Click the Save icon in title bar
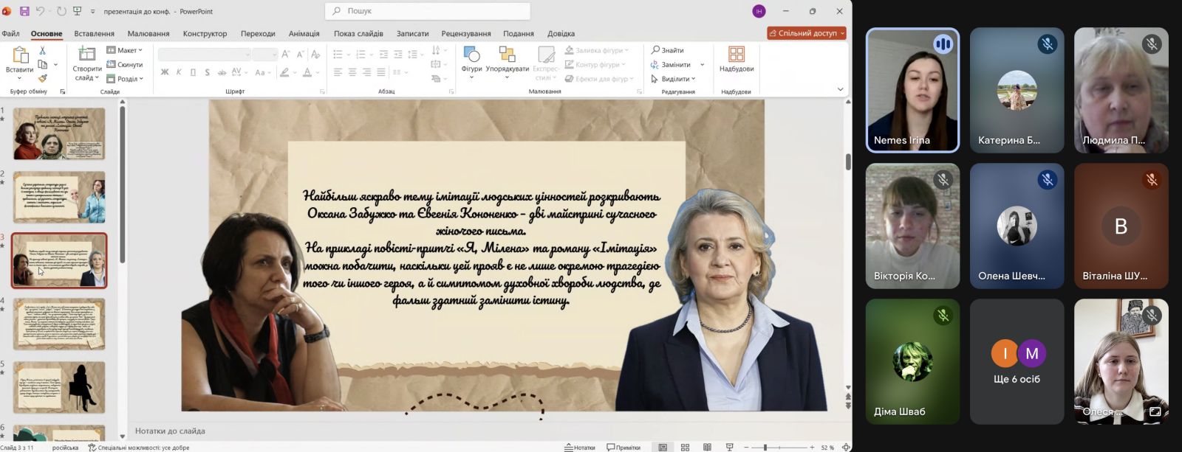The width and height of the screenshot is (1182, 452). point(24,11)
